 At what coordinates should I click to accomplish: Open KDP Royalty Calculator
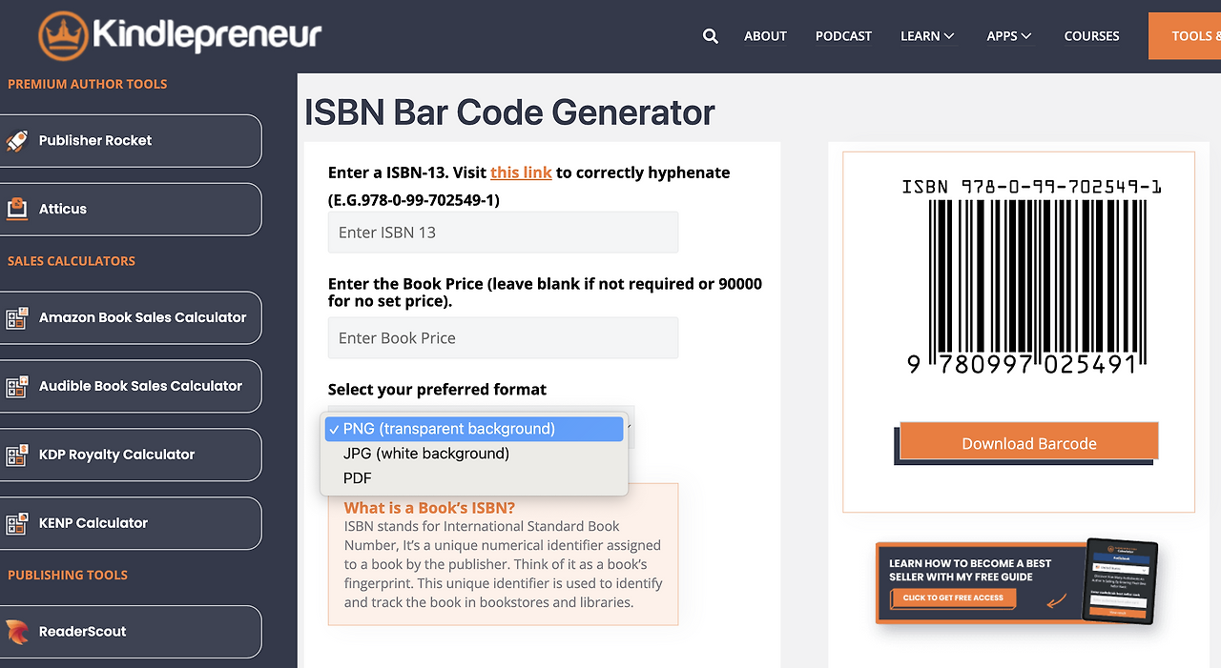pyautogui.click(x=129, y=455)
